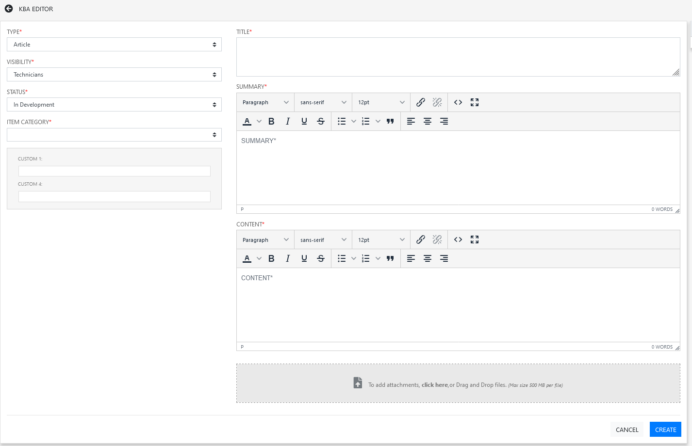Image resolution: width=692 pixels, height=446 pixels.
Task: Open source code view in Summary toolbar
Action: (x=458, y=102)
